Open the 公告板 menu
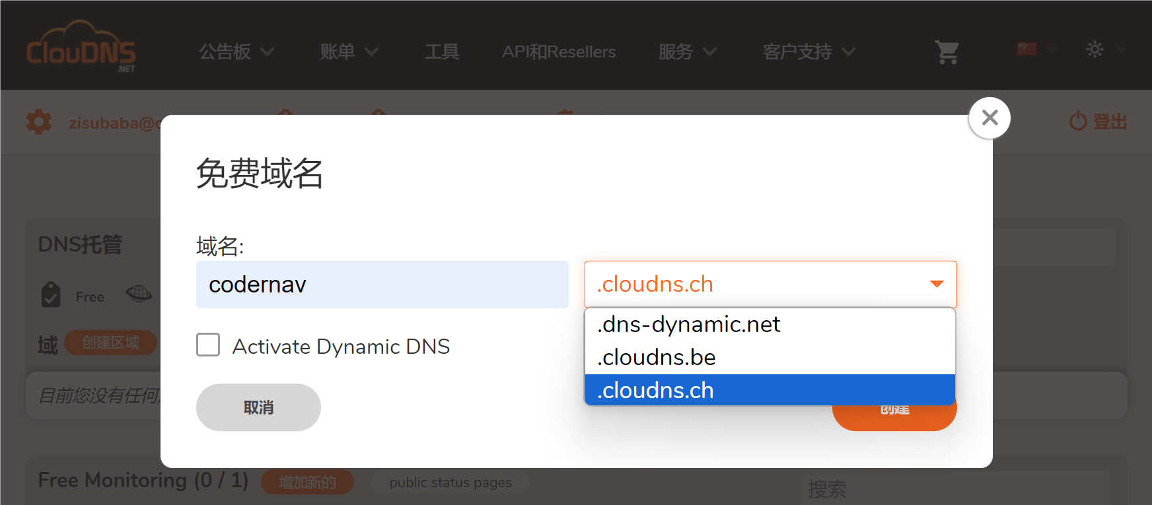 236,51
